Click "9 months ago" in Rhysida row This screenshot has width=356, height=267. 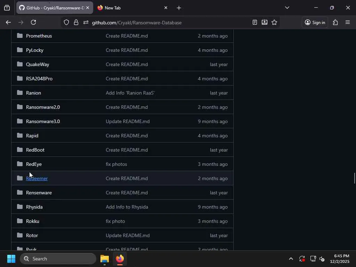click(x=213, y=207)
